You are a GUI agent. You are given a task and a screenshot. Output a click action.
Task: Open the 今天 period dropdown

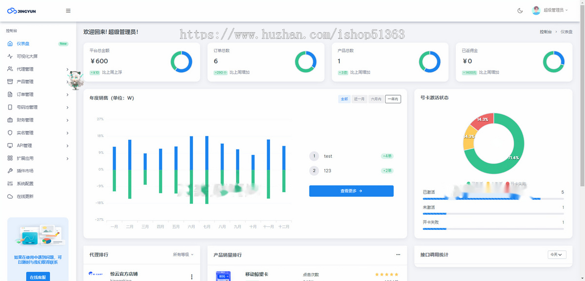click(557, 254)
